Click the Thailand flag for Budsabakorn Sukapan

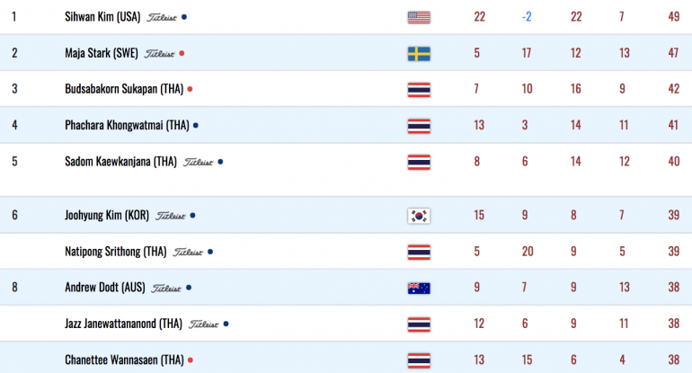tap(419, 90)
